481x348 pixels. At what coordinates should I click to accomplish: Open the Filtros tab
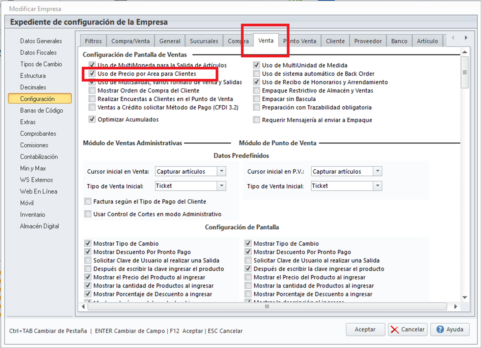coord(93,41)
